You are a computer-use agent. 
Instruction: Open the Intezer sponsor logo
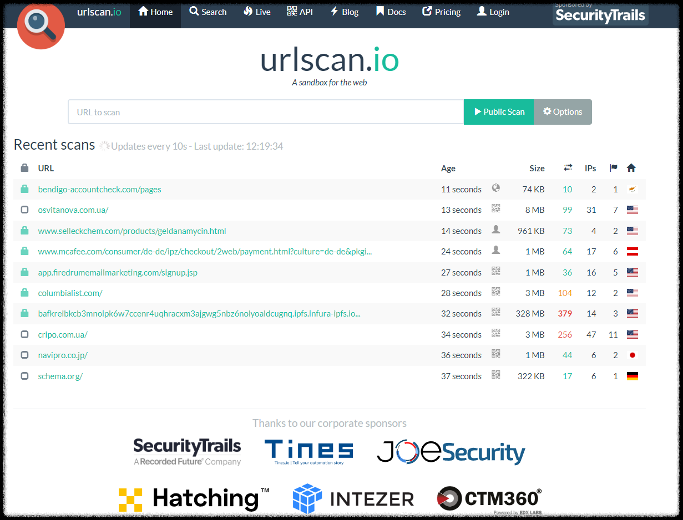point(353,499)
